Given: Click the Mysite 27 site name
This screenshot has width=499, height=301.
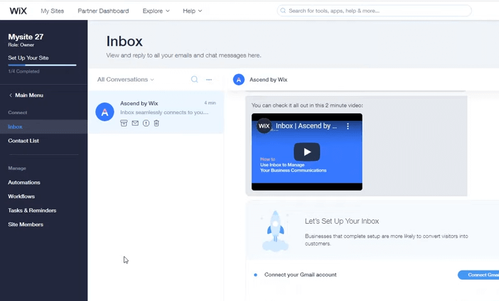Looking at the screenshot, I should click(x=26, y=37).
